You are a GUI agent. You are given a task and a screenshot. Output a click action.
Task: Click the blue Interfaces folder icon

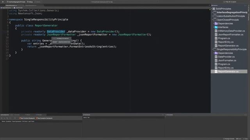[216, 27]
